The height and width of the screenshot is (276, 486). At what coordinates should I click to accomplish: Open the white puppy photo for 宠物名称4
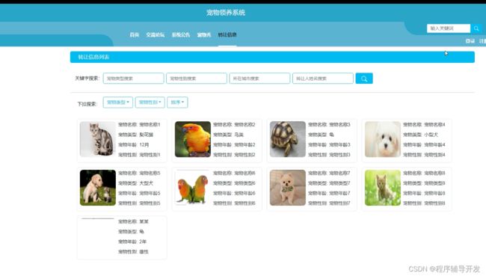[383, 139]
